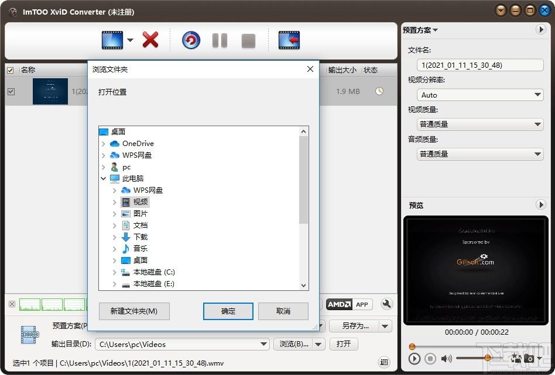This screenshot has width=555, height=375.
Task: Open the 视频分辨率 Auto dropdown
Action: (x=480, y=95)
